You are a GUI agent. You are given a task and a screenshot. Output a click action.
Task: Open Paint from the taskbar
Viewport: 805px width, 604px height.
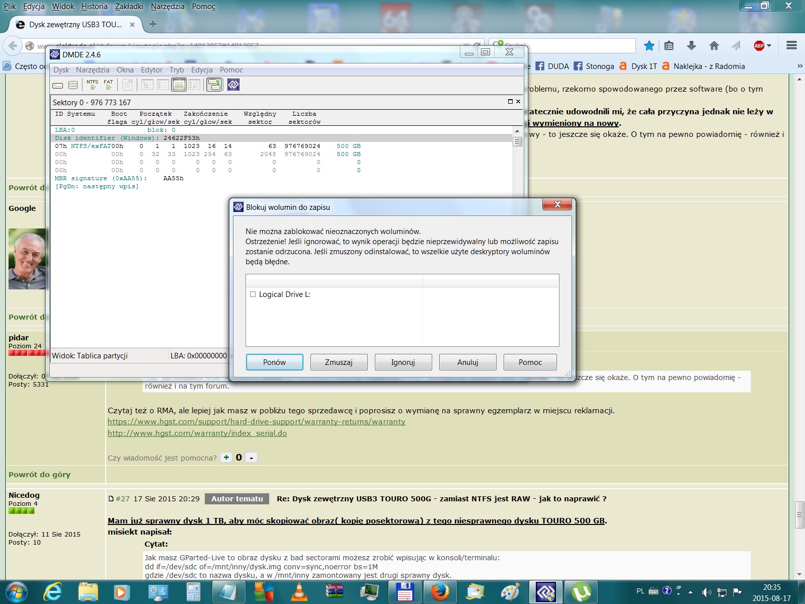[x=510, y=591]
